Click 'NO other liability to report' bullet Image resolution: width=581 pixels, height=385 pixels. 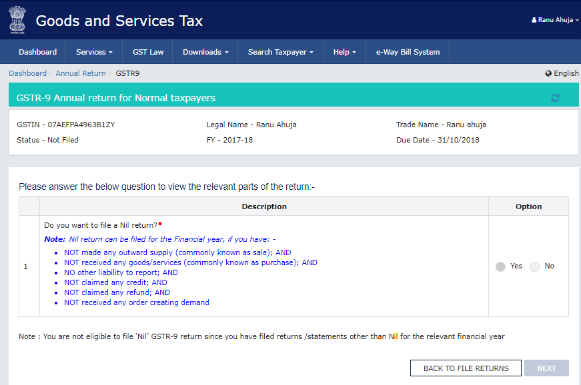[121, 272]
